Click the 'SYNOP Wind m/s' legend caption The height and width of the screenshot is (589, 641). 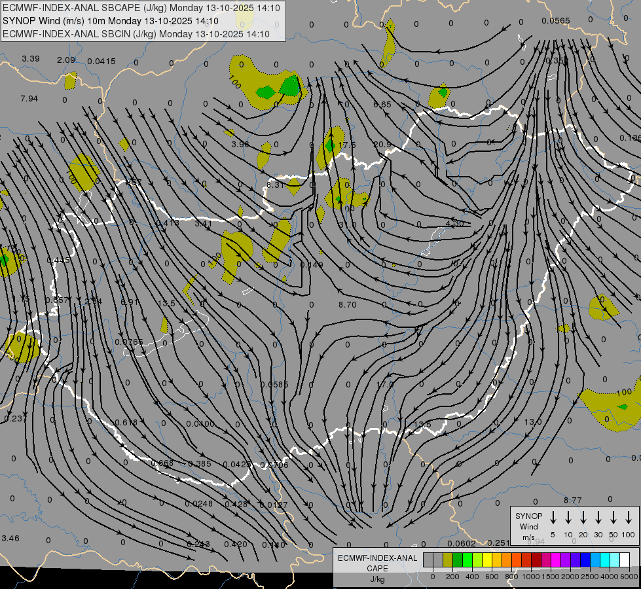[x=528, y=526]
